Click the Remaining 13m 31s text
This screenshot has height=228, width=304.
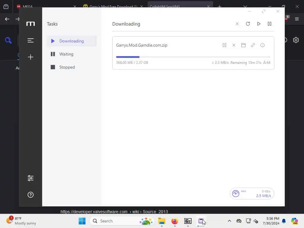[x=246, y=62]
